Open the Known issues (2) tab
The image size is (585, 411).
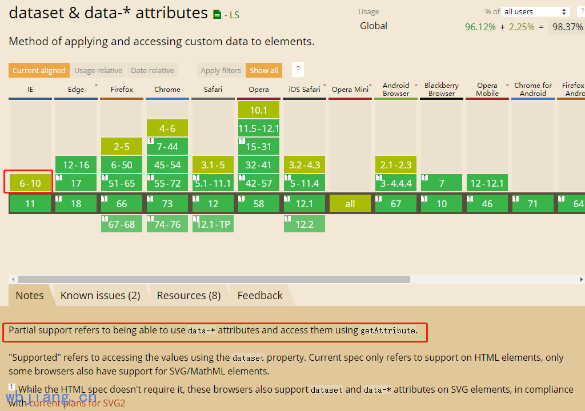[100, 295]
